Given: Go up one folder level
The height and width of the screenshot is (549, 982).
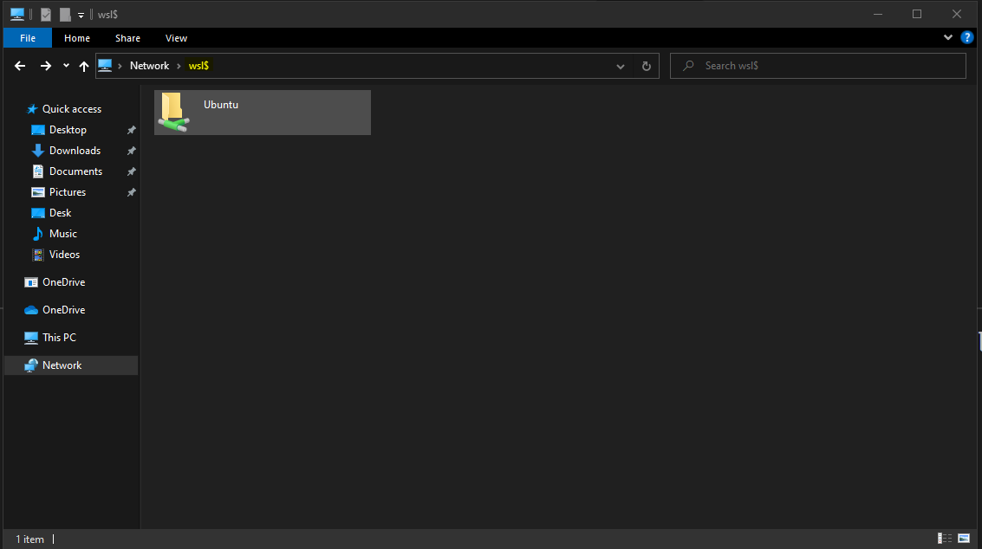Looking at the screenshot, I should pyautogui.click(x=84, y=66).
